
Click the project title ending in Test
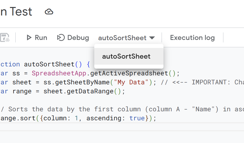click(16, 12)
